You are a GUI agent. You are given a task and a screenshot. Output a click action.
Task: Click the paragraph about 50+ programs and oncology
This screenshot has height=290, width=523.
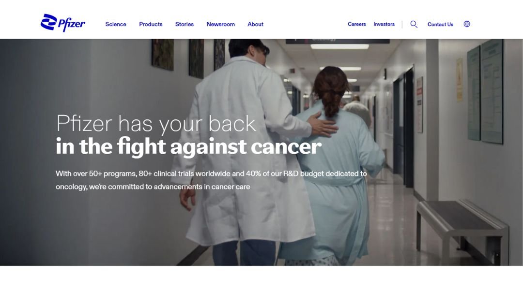click(211, 180)
